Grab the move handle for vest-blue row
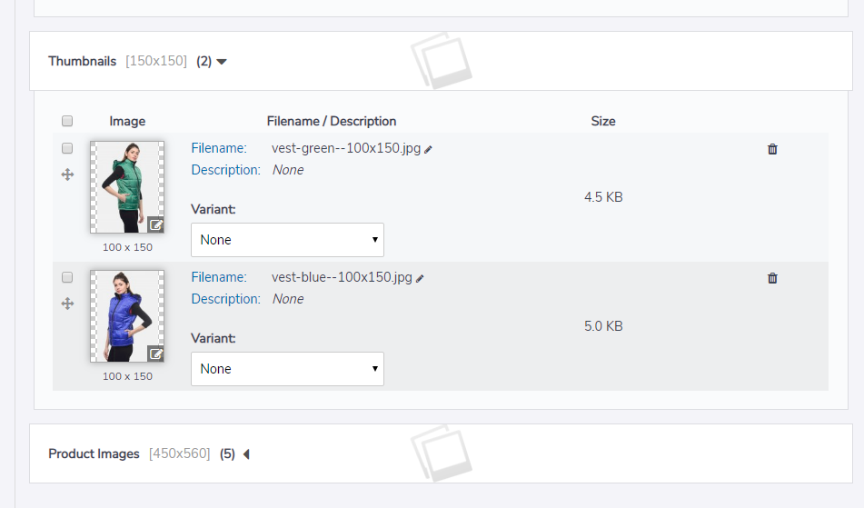This screenshot has width=864, height=508. pos(67,304)
